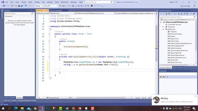198x111 pixels.
Task: Expand the Properties node in Solution Explorer
Action: click(x=163, y=27)
